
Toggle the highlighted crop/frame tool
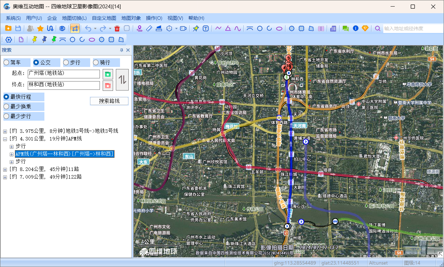pyautogui.click(x=75, y=28)
